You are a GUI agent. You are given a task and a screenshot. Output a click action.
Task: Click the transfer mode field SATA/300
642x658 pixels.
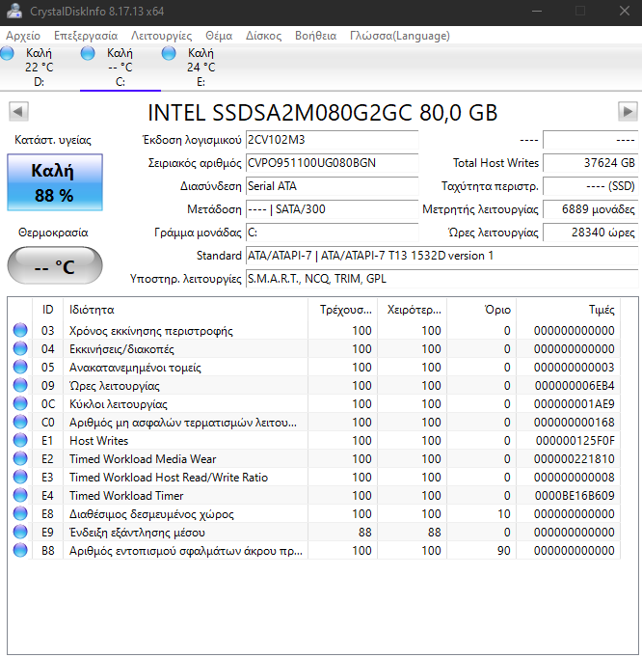(x=333, y=209)
